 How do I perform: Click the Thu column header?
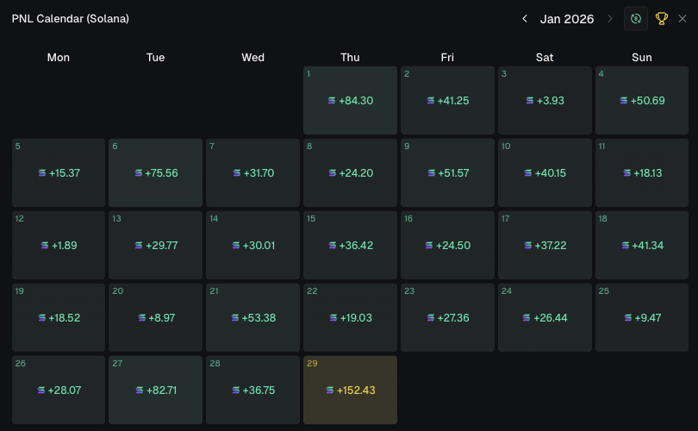[x=350, y=58]
